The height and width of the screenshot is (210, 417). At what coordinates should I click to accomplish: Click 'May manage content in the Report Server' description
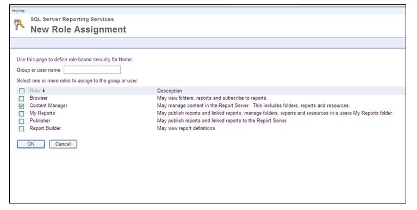point(253,105)
